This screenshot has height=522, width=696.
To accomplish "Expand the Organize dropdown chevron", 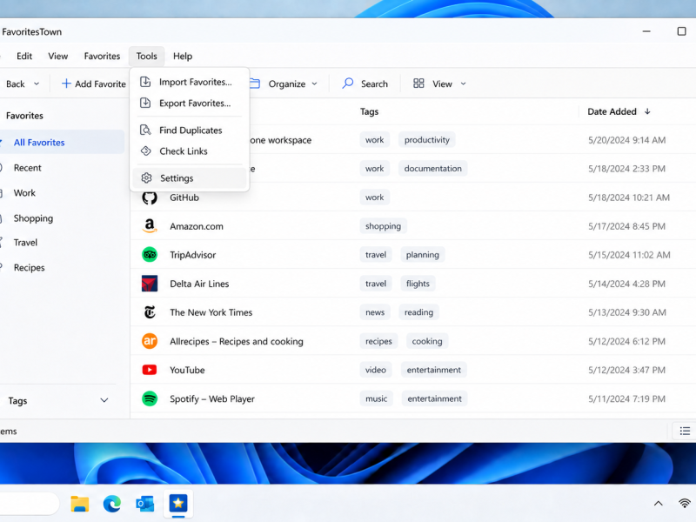I will (x=314, y=84).
